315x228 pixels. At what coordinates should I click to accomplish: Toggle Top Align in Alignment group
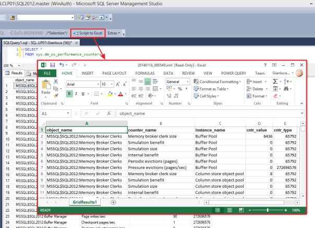[x=134, y=82]
